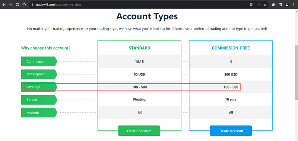The height and width of the screenshot is (141, 298).
Task: Click 'Why choose this account?' text
Action: click(x=46, y=48)
